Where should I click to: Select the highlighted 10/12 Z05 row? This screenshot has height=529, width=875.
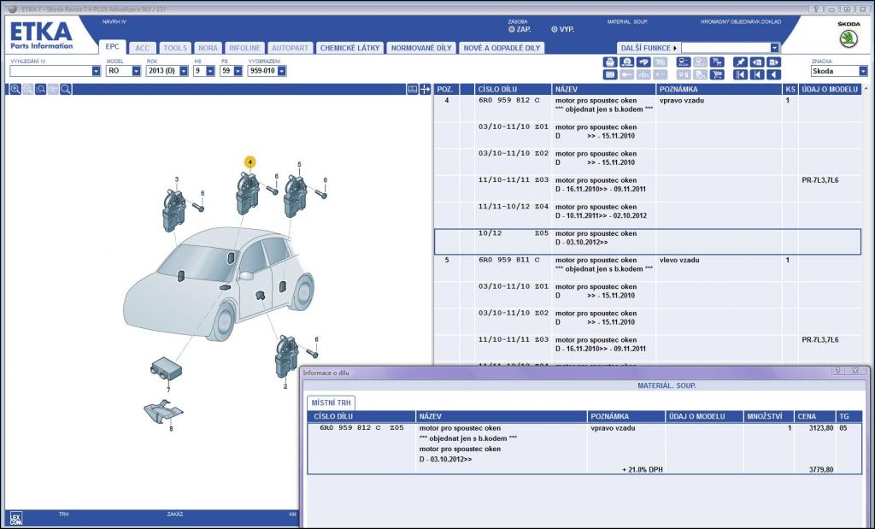point(648,242)
